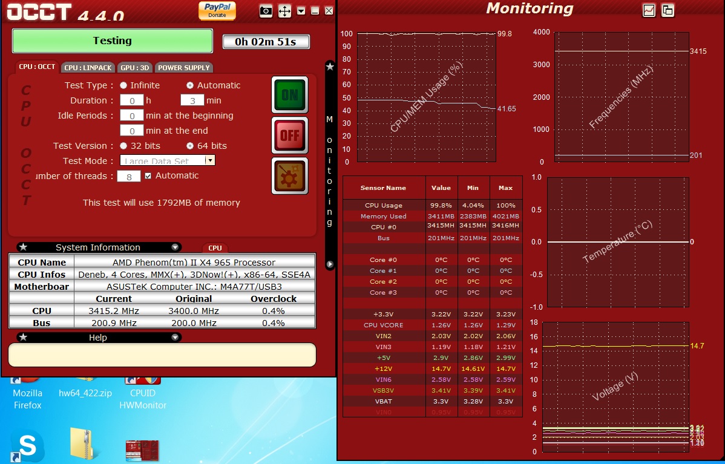Collapse the System Information section arrow
This screenshot has width=725, height=464.
point(175,247)
